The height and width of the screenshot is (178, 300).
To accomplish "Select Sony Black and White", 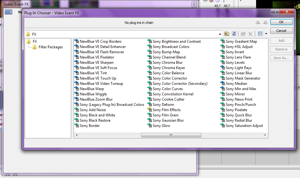I will pyautogui.click(x=95, y=115).
